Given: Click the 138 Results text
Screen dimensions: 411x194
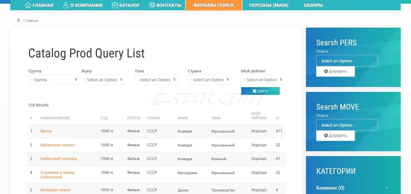Looking at the screenshot, I should (38, 105).
